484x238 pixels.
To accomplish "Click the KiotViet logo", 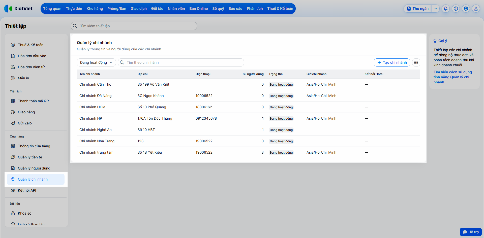I will click(18, 9).
